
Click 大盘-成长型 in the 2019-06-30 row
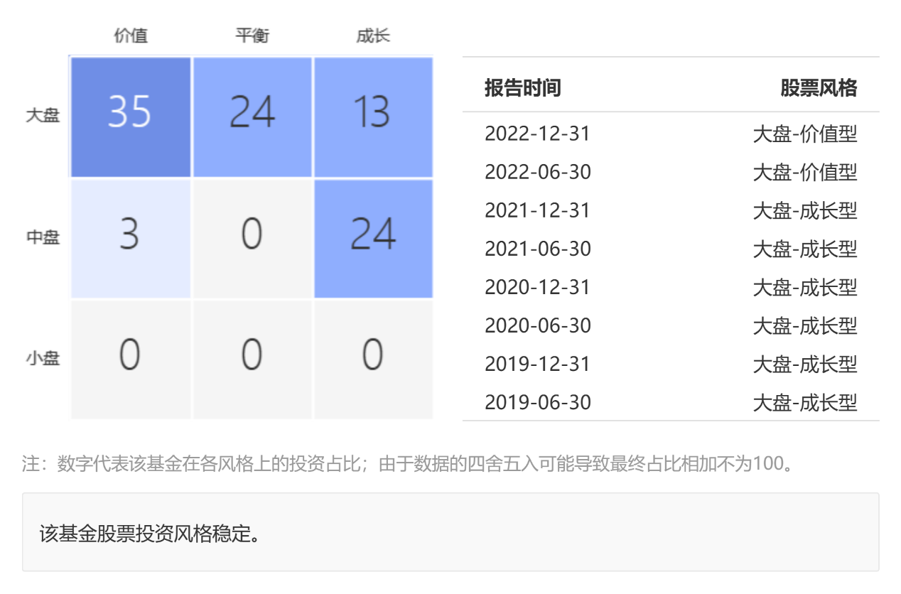pos(805,402)
